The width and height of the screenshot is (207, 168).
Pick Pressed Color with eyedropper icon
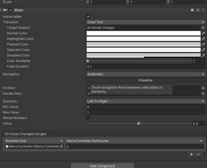tap(204, 44)
